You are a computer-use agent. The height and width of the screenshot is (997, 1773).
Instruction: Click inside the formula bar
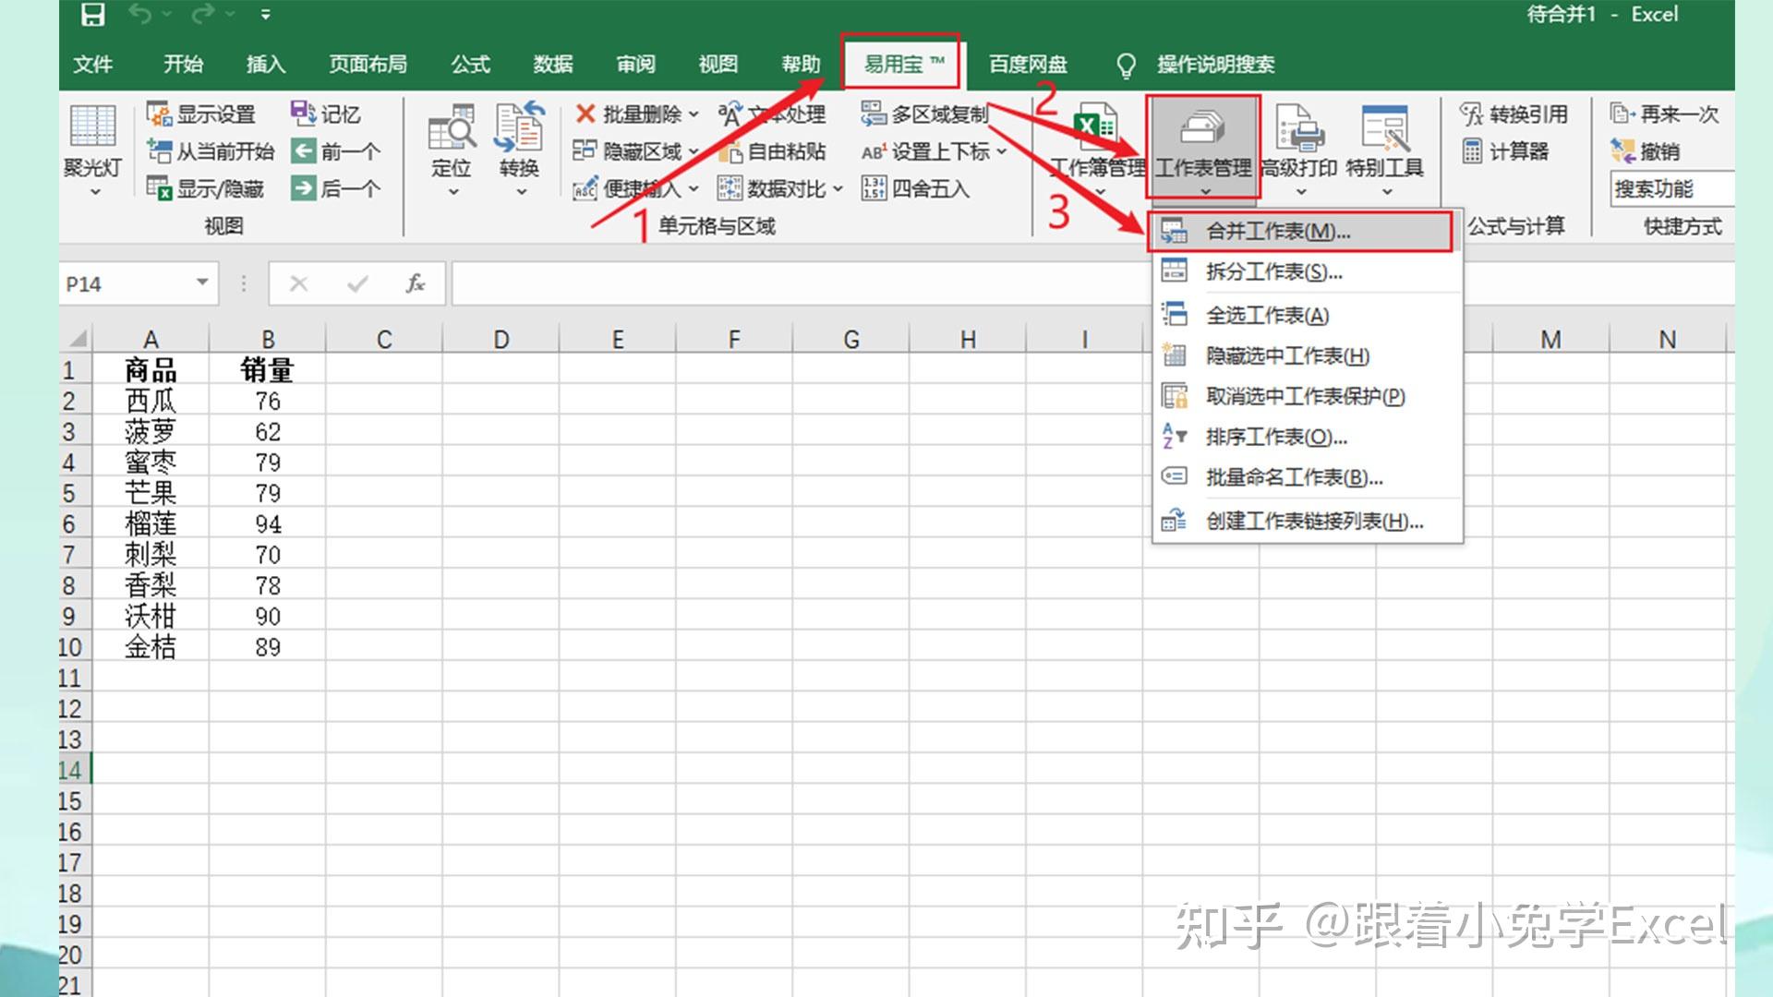803,283
